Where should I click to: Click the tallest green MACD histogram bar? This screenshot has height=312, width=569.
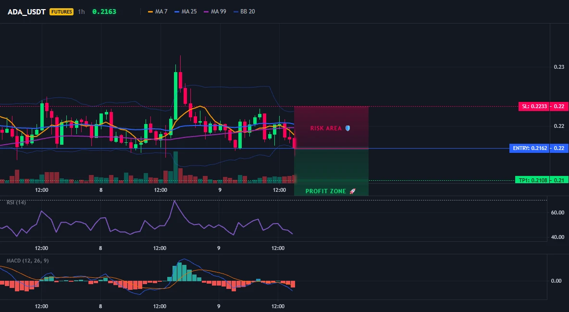(180, 272)
